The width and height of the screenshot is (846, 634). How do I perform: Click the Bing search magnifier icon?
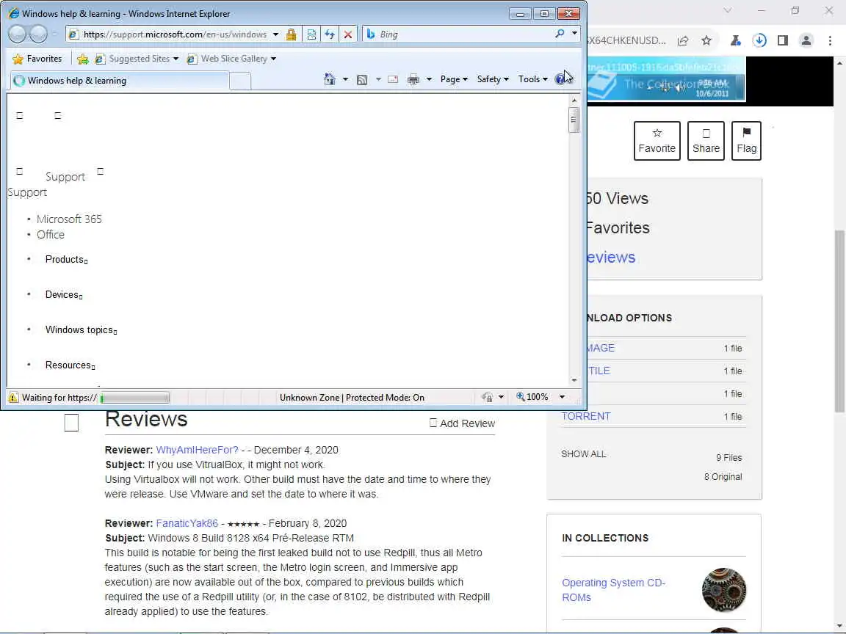click(560, 34)
